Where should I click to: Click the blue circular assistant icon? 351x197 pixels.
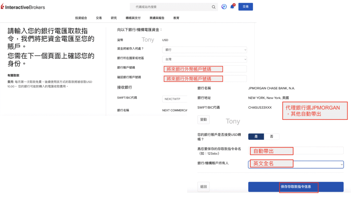(x=224, y=7)
